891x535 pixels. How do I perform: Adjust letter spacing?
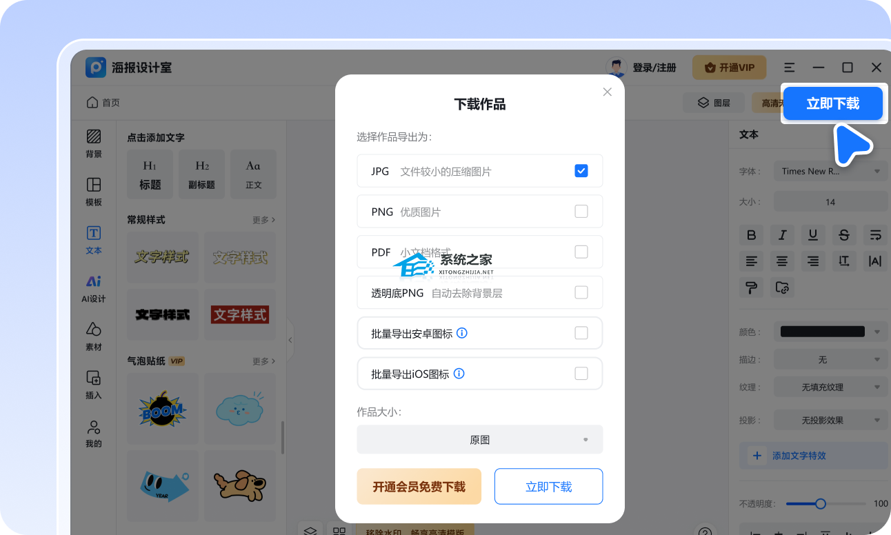(x=875, y=261)
